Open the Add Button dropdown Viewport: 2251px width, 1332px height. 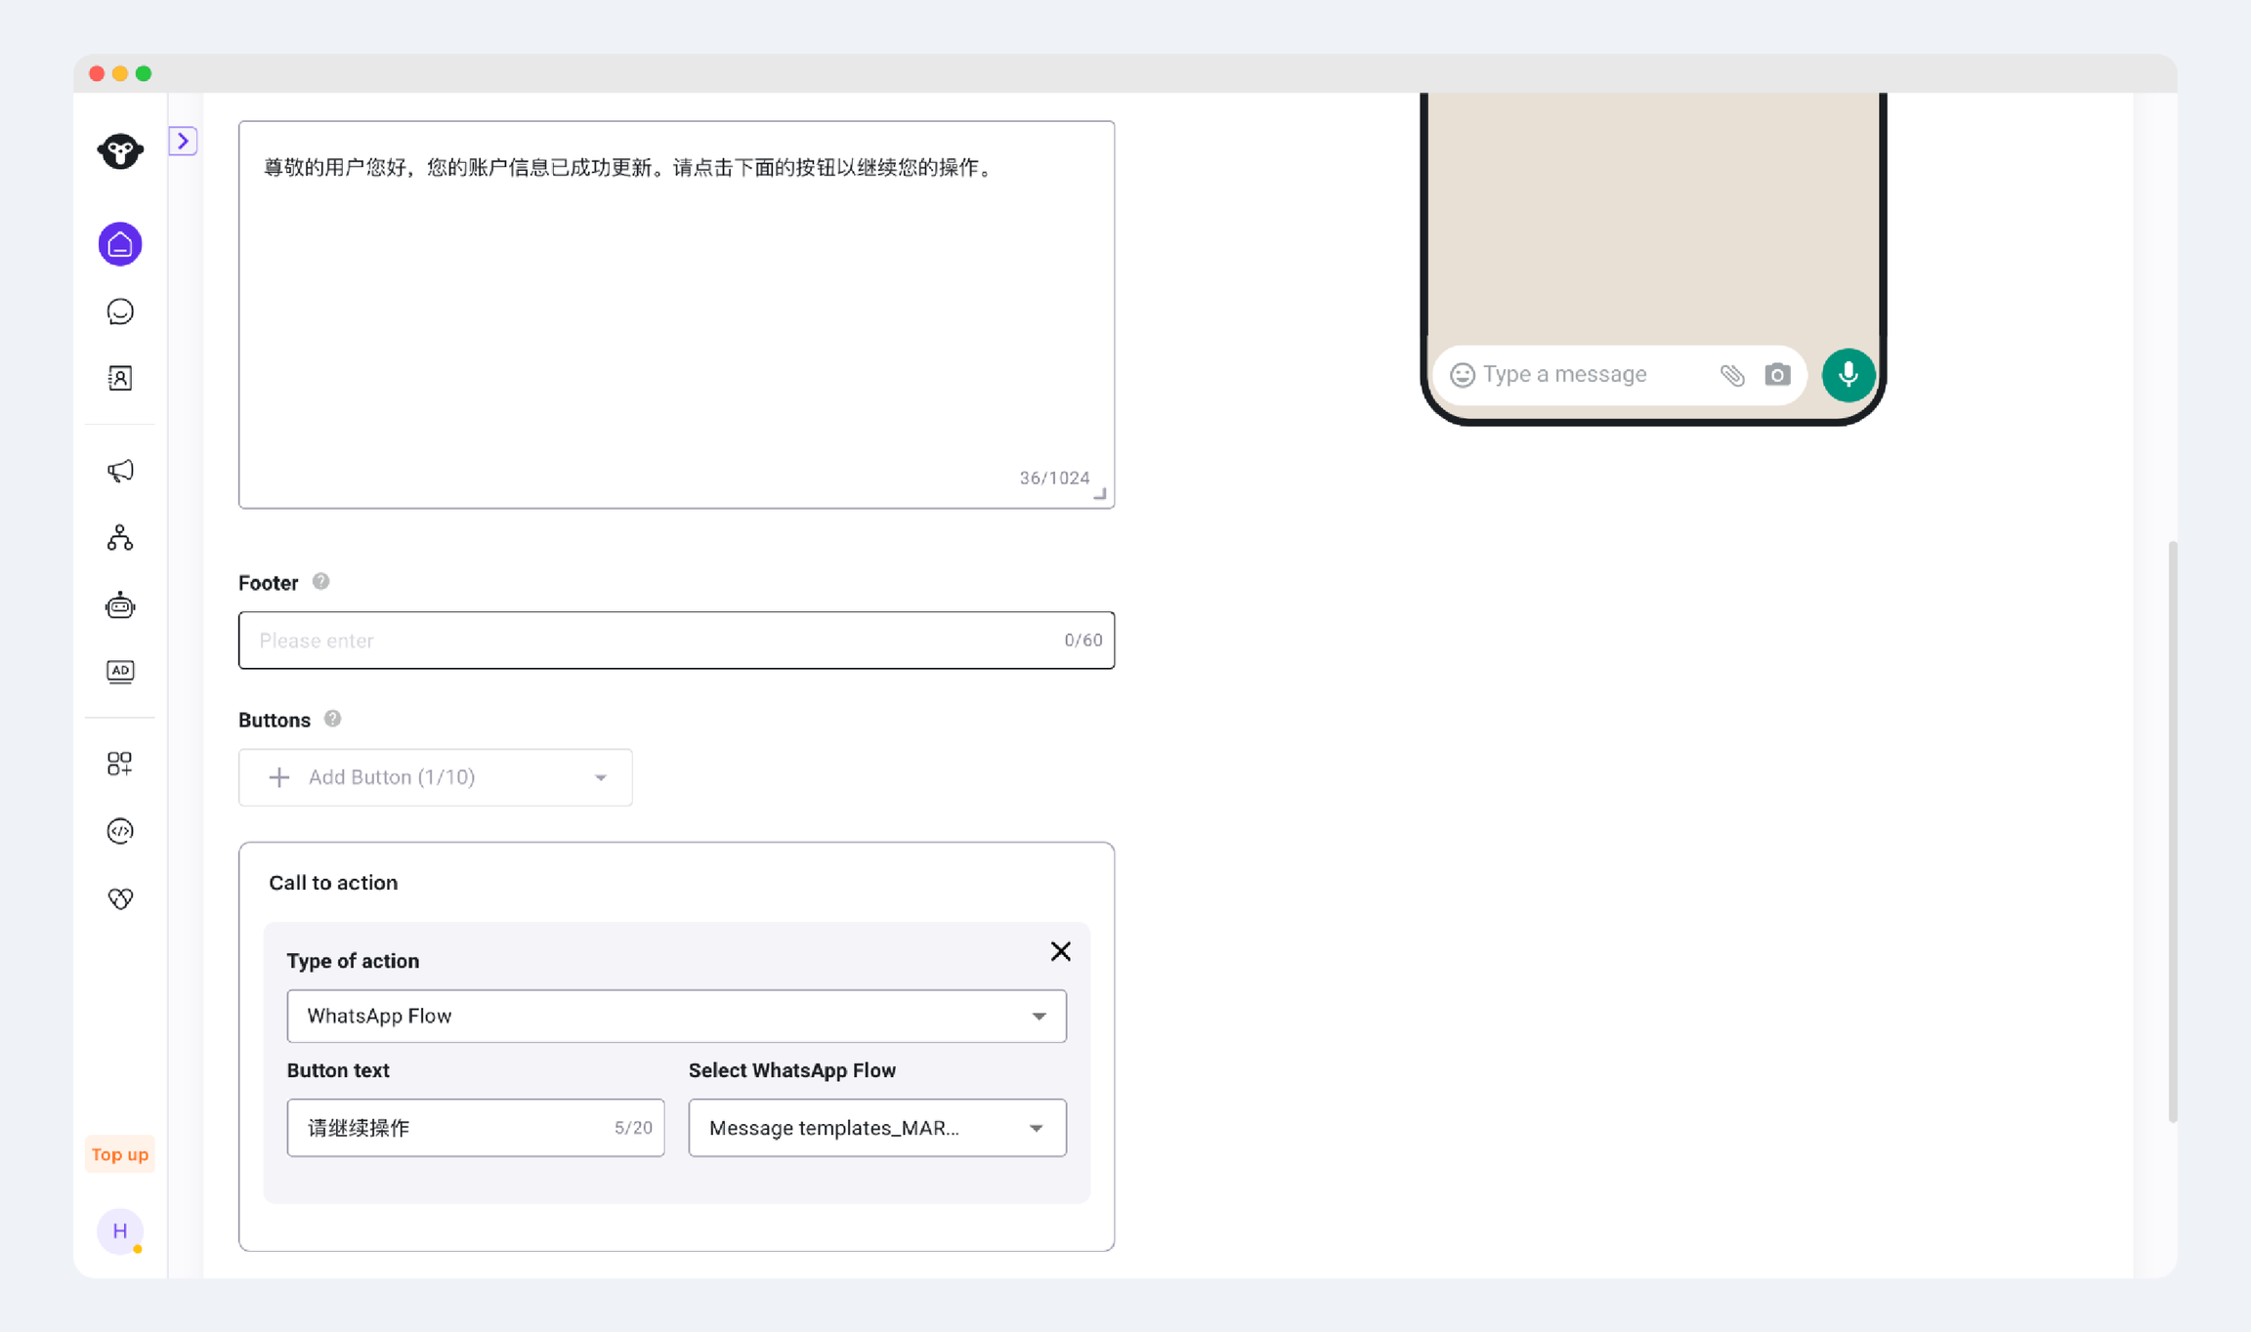[x=436, y=777]
